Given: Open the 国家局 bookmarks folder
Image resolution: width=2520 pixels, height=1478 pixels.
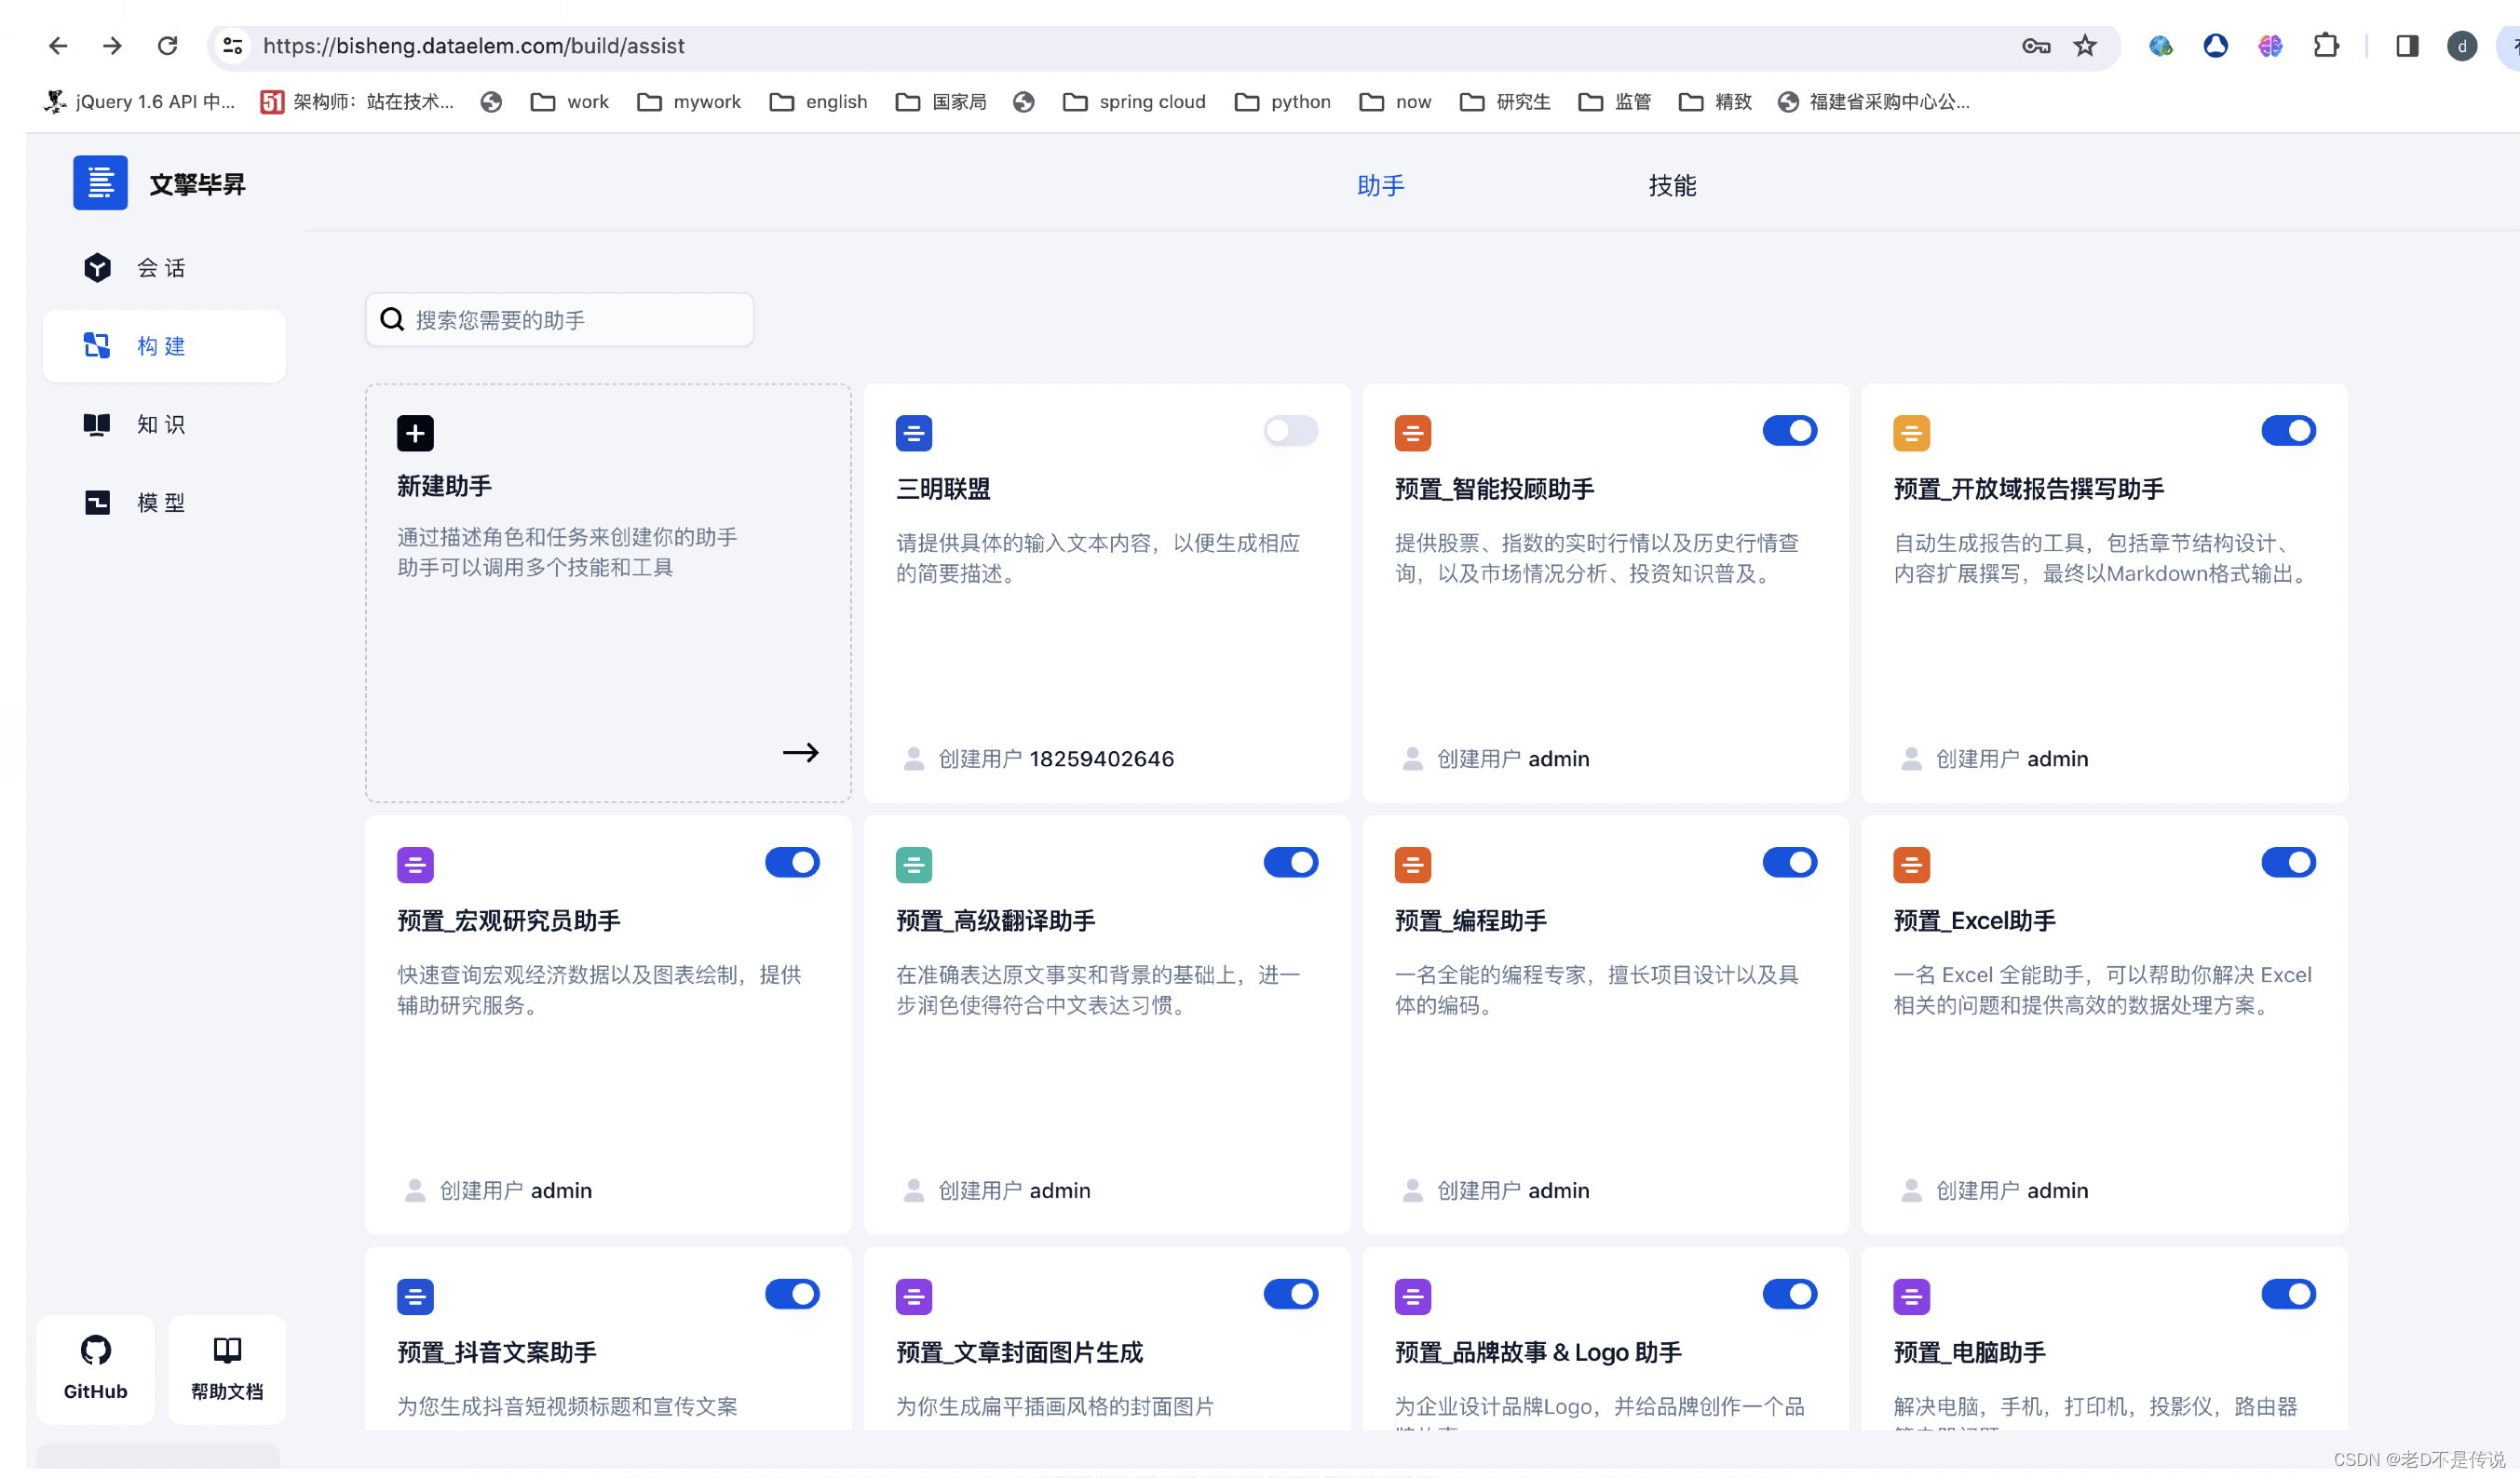Looking at the screenshot, I should 941,102.
